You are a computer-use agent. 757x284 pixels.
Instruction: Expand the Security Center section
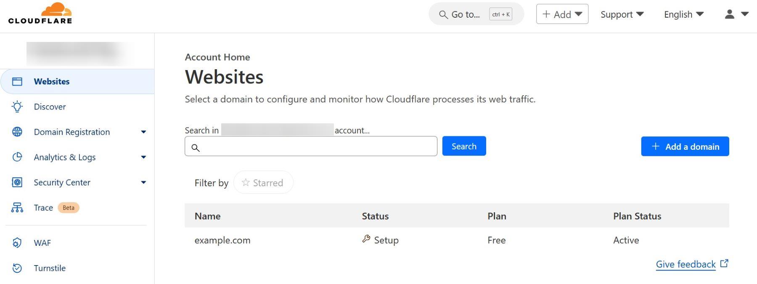click(x=143, y=182)
